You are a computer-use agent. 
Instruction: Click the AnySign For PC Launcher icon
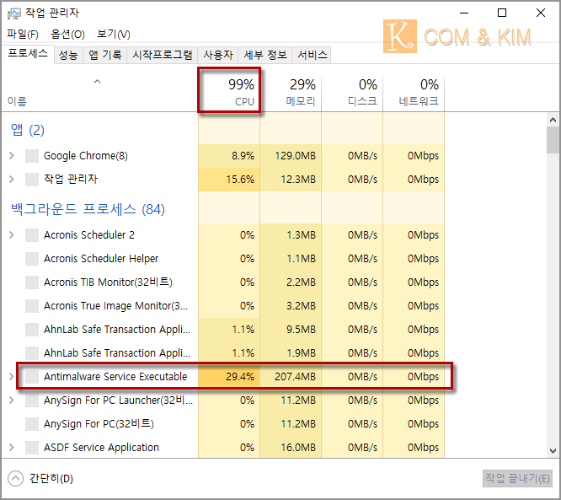point(32,401)
